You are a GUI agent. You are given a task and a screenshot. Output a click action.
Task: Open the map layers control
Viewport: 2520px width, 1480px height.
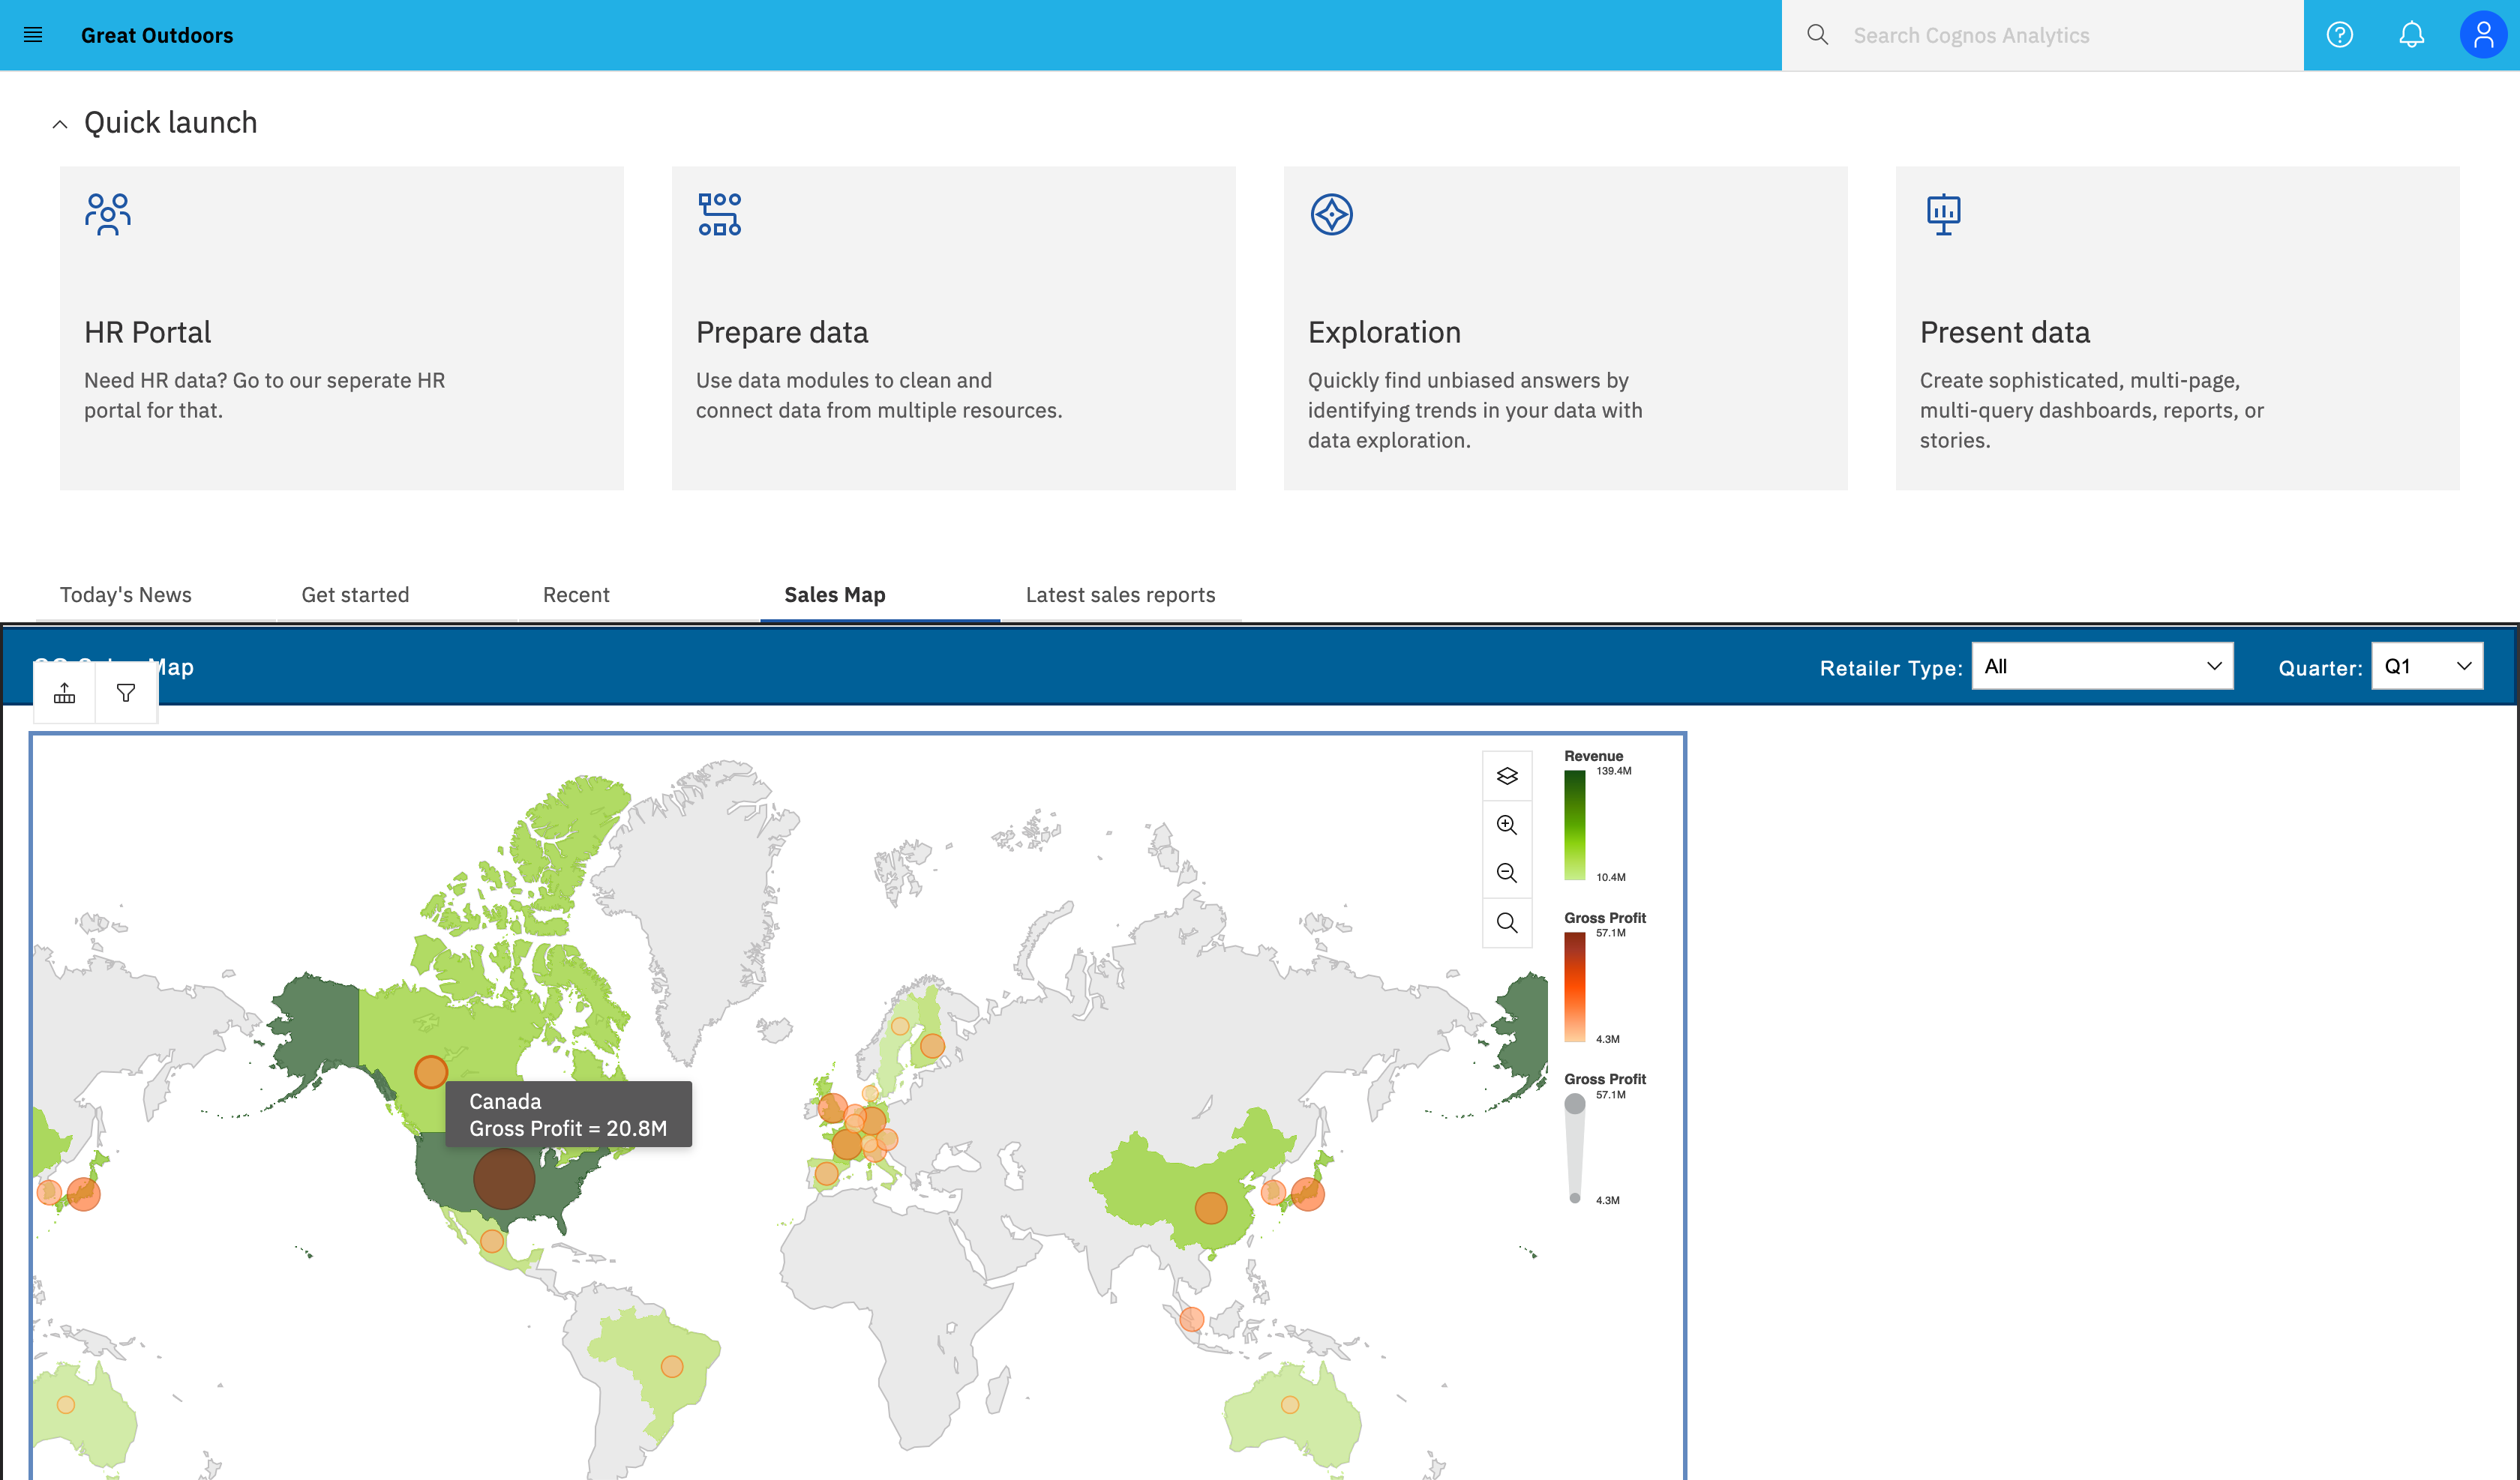pyautogui.click(x=1507, y=775)
